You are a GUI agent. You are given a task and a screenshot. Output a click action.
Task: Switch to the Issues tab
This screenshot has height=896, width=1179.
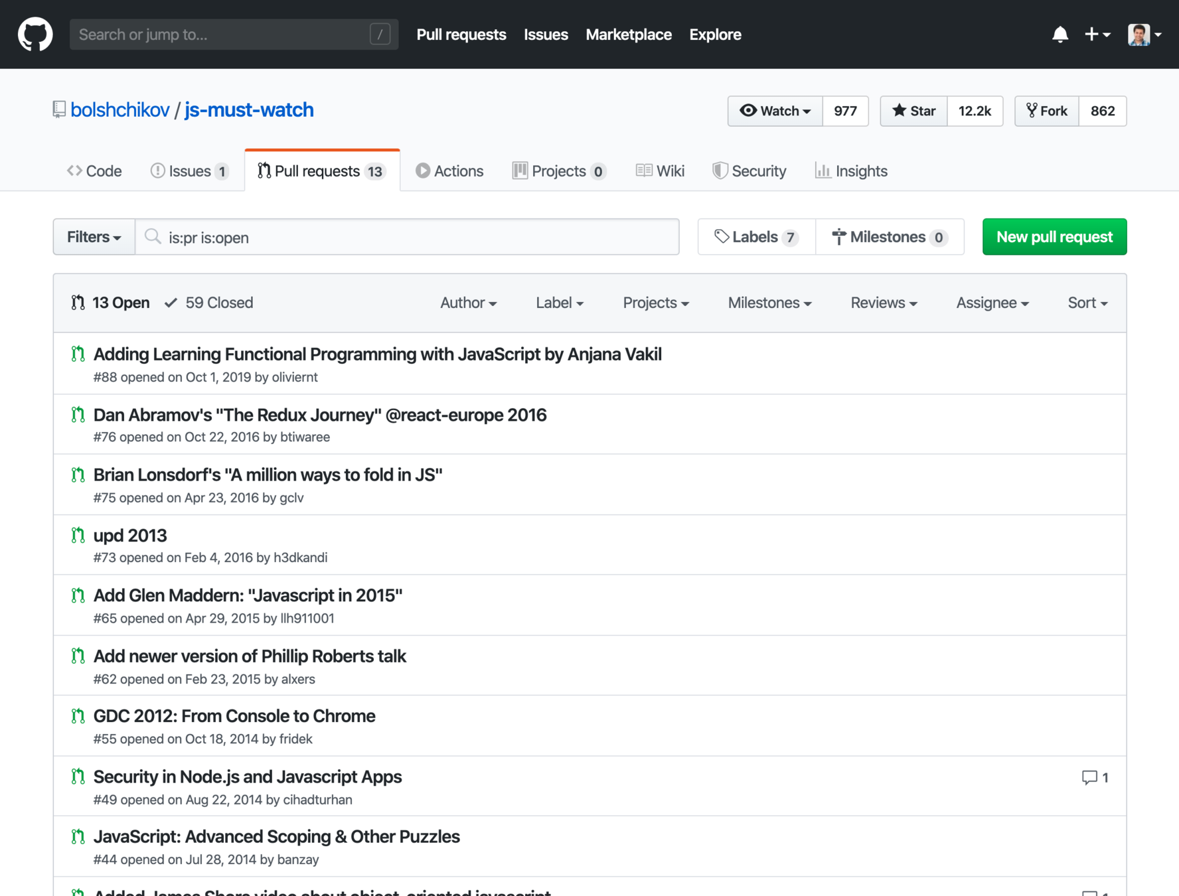tap(190, 171)
